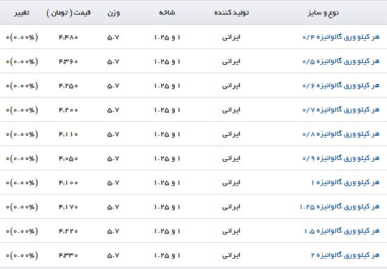Viewport: 387px width, 269px height.
Task: Click change ۰(۰.۰۰%) in the size ۲ row
Action: pyautogui.click(x=22, y=256)
